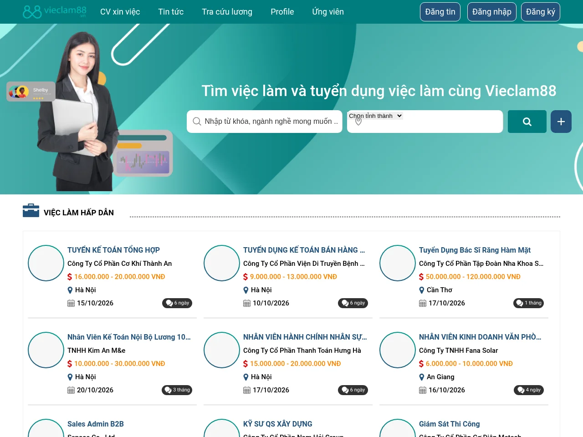583x437 pixels.
Task: Click the Vieclam88 logo
Action: (x=55, y=11)
